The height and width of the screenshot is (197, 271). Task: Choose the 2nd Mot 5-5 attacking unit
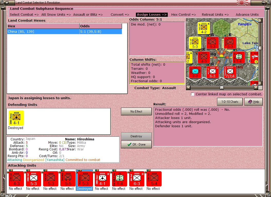pos(68,179)
